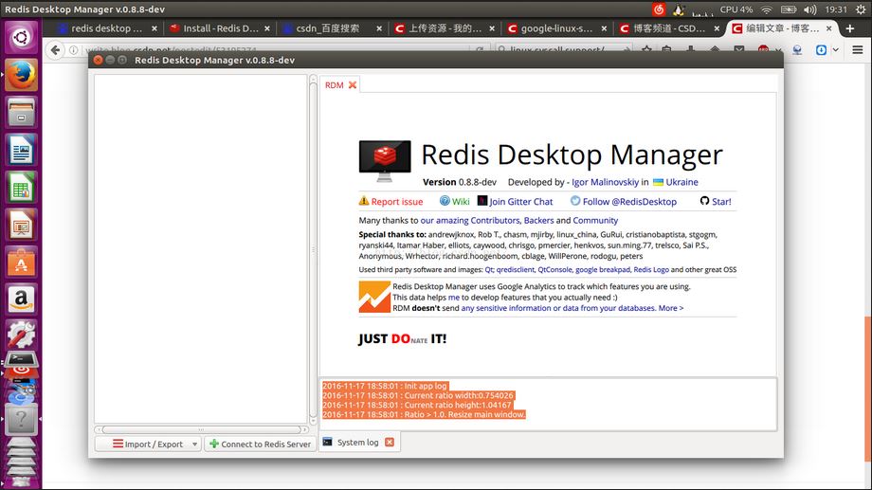Click the Twitter bird icon beside Follow
The image size is (872, 490).
[x=575, y=201]
